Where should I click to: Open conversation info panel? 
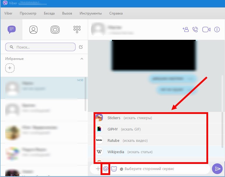tap(217, 29)
